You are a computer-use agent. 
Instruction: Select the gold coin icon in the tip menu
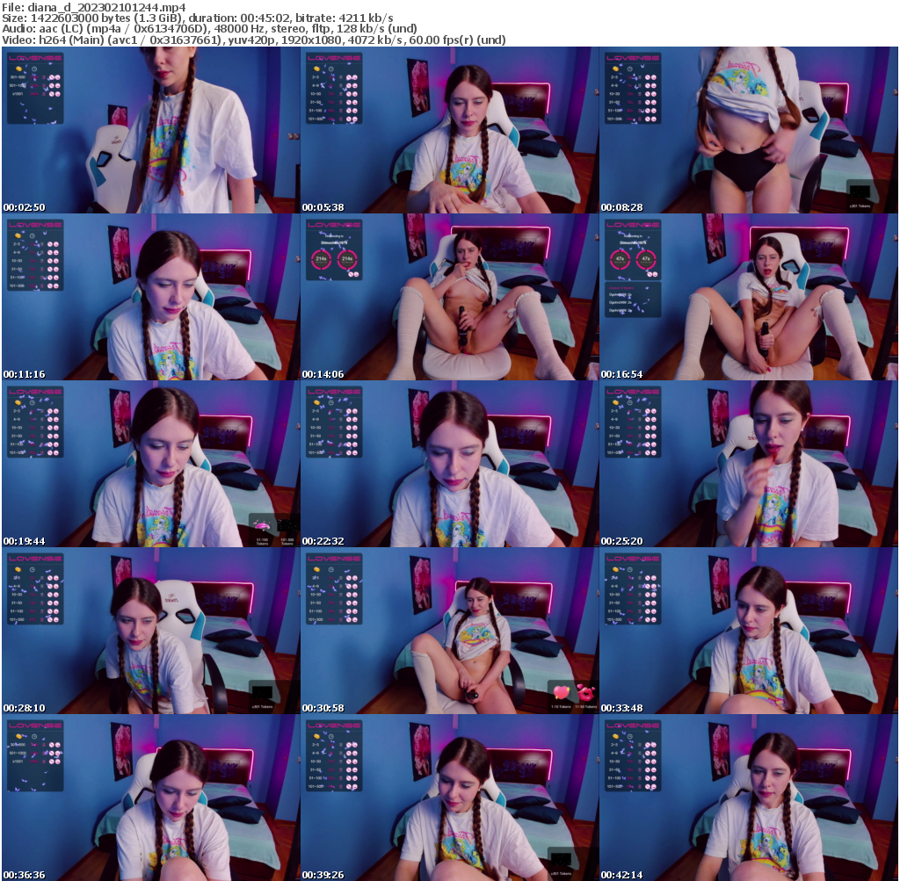[18, 69]
